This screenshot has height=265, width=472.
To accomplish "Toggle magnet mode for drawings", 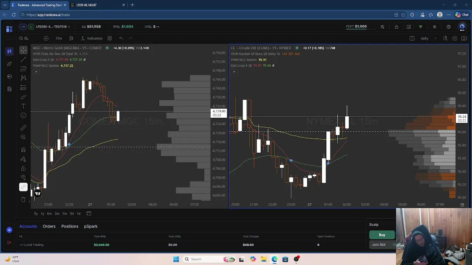I will click(x=23, y=150).
